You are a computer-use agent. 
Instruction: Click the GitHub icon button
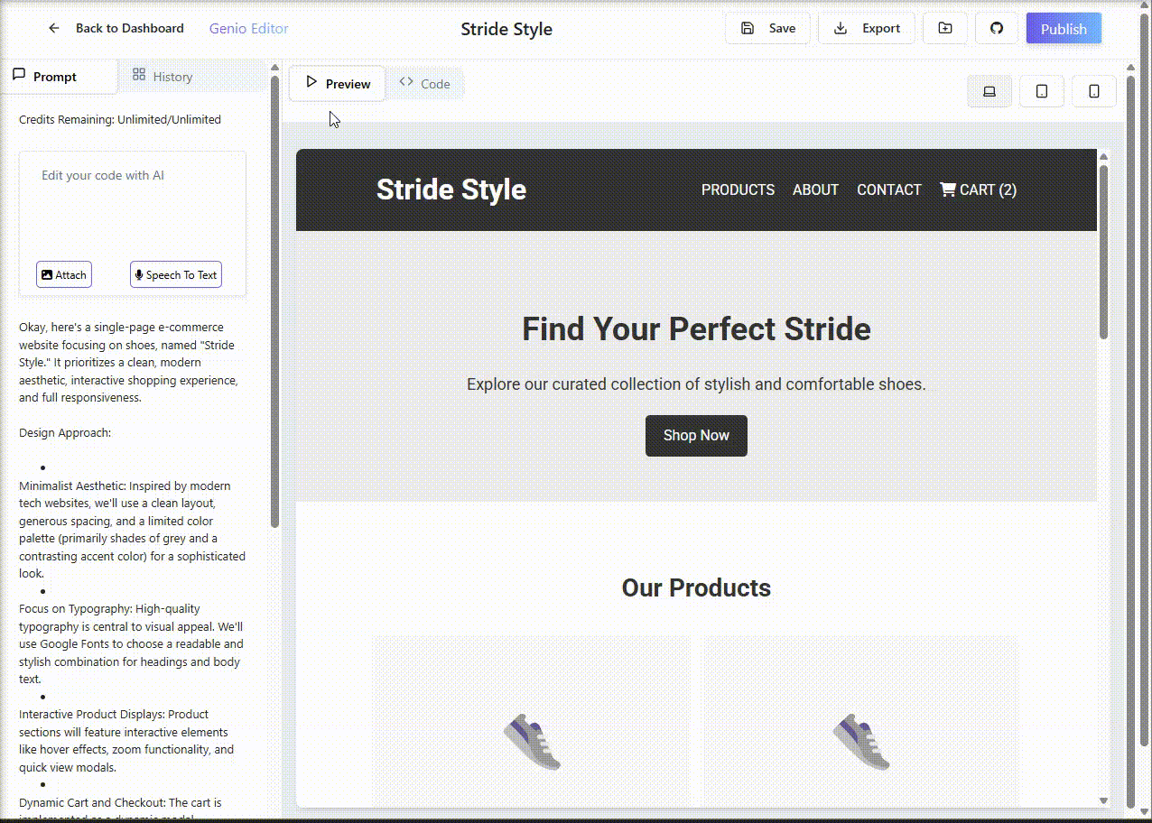click(x=997, y=28)
